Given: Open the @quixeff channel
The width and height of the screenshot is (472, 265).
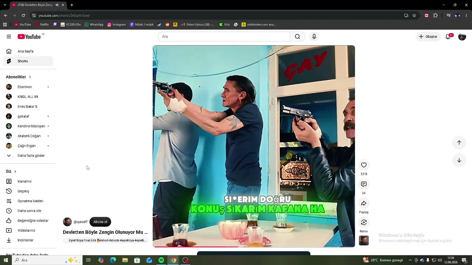Looking at the screenshot, I should [80, 222].
